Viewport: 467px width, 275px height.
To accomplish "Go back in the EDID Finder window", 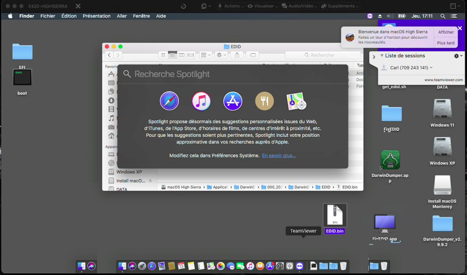I will pos(109,55).
